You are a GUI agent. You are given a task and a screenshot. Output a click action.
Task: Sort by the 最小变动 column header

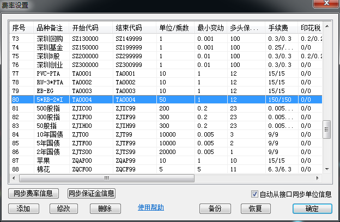[x=211, y=28]
